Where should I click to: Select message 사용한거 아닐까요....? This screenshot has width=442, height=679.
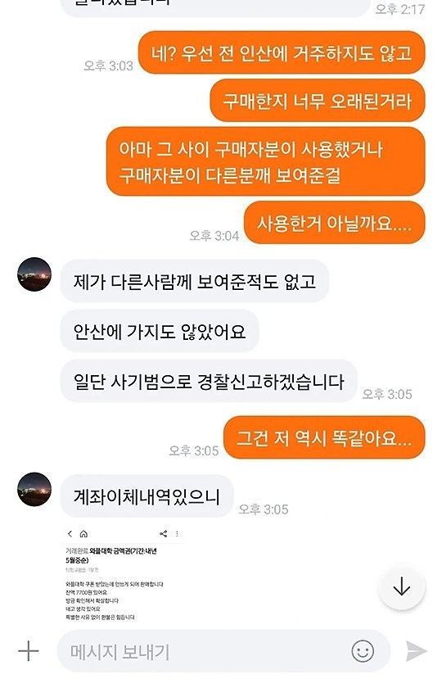334,223
